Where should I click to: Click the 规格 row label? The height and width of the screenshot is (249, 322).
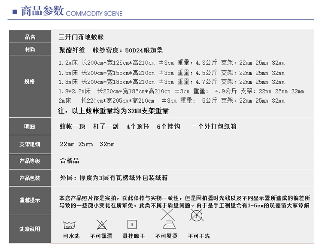[x=30, y=82]
